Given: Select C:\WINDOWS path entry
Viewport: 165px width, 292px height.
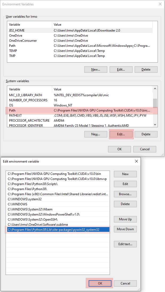Looking at the screenshot, I should [58, 204].
